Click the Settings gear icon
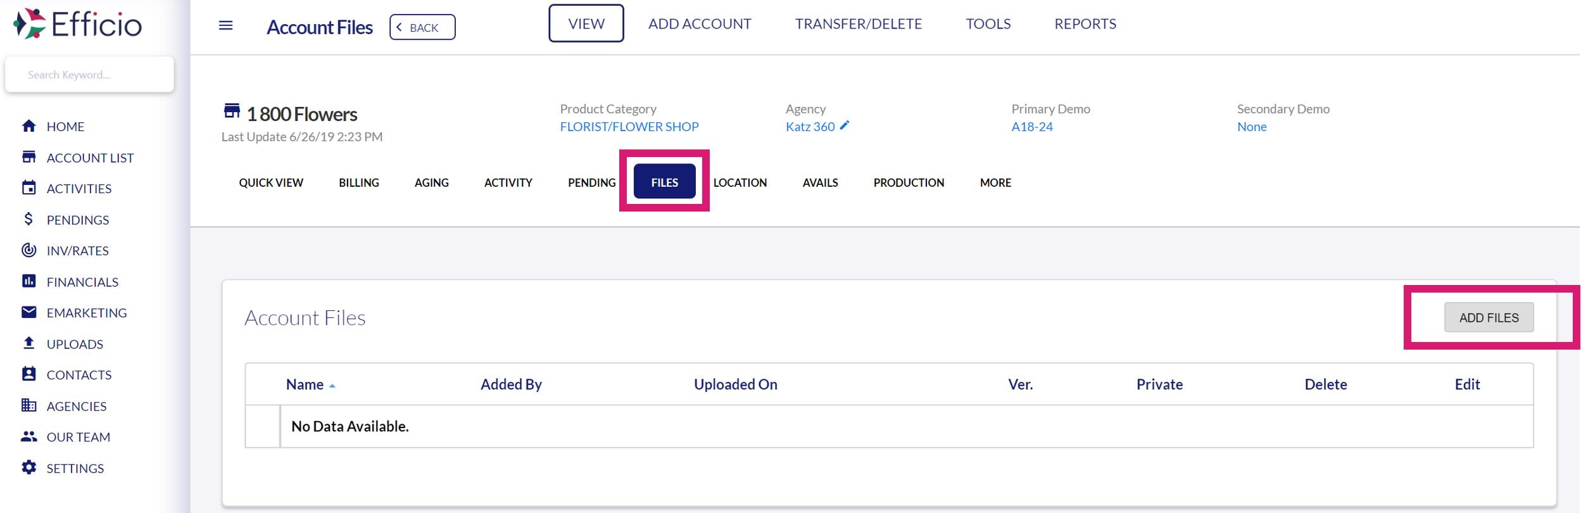This screenshot has width=1581, height=513. [28, 467]
